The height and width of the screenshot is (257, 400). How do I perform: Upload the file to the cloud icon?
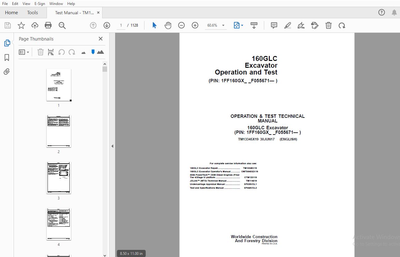pyautogui.click(x=35, y=25)
